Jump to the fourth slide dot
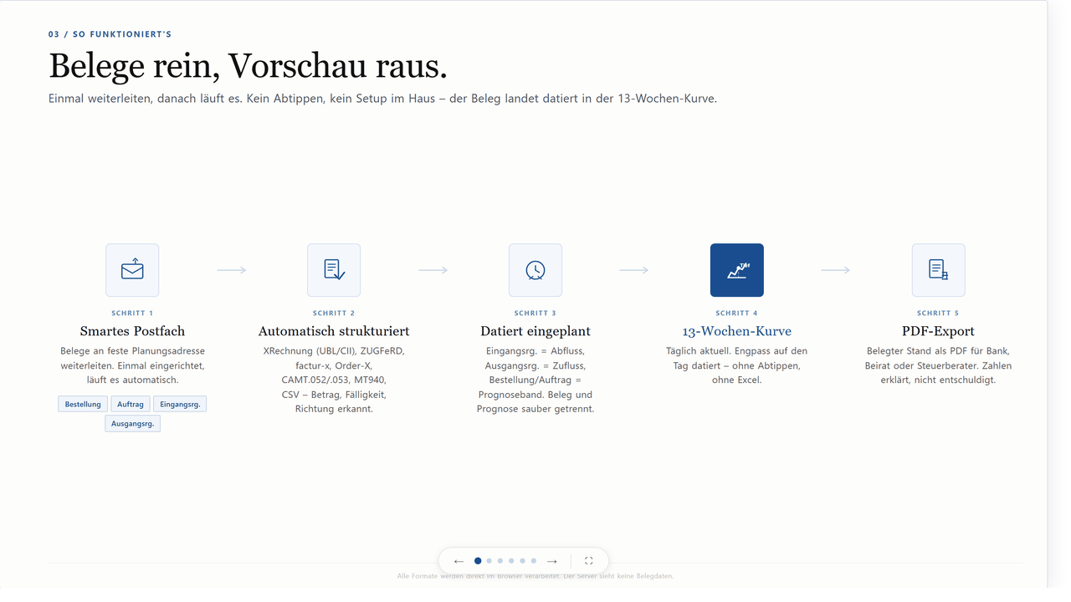The width and height of the screenshot is (1071, 602). (511, 561)
